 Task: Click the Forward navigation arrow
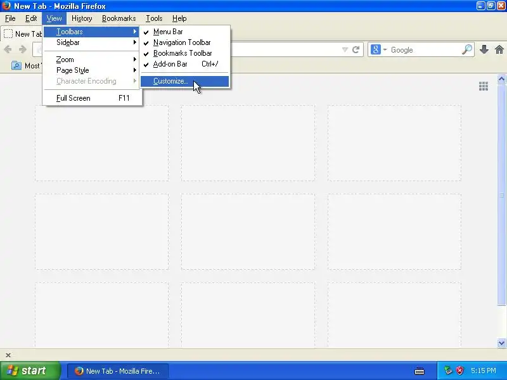[x=22, y=49]
